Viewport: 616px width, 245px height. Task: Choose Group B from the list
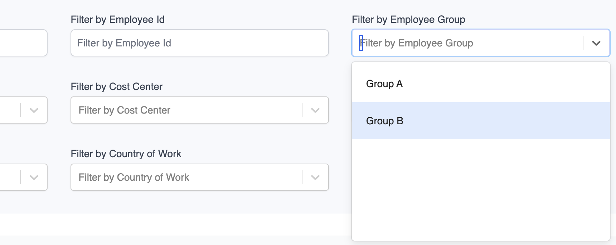384,121
